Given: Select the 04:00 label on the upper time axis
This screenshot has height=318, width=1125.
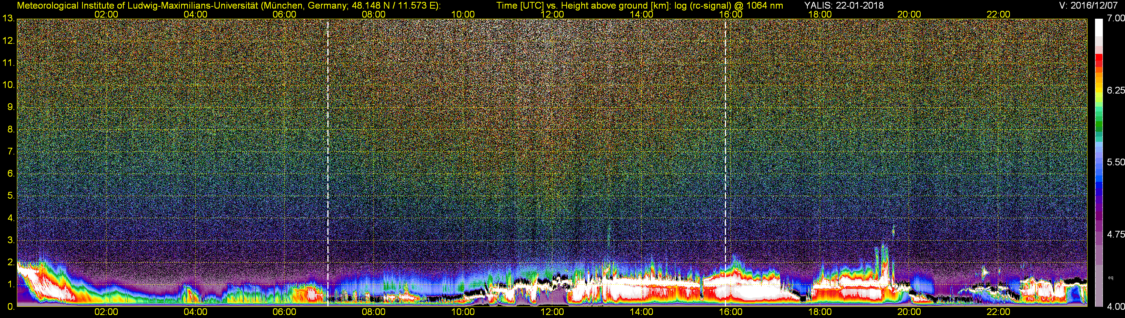Looking at the screenshot, I should [195, 14].
